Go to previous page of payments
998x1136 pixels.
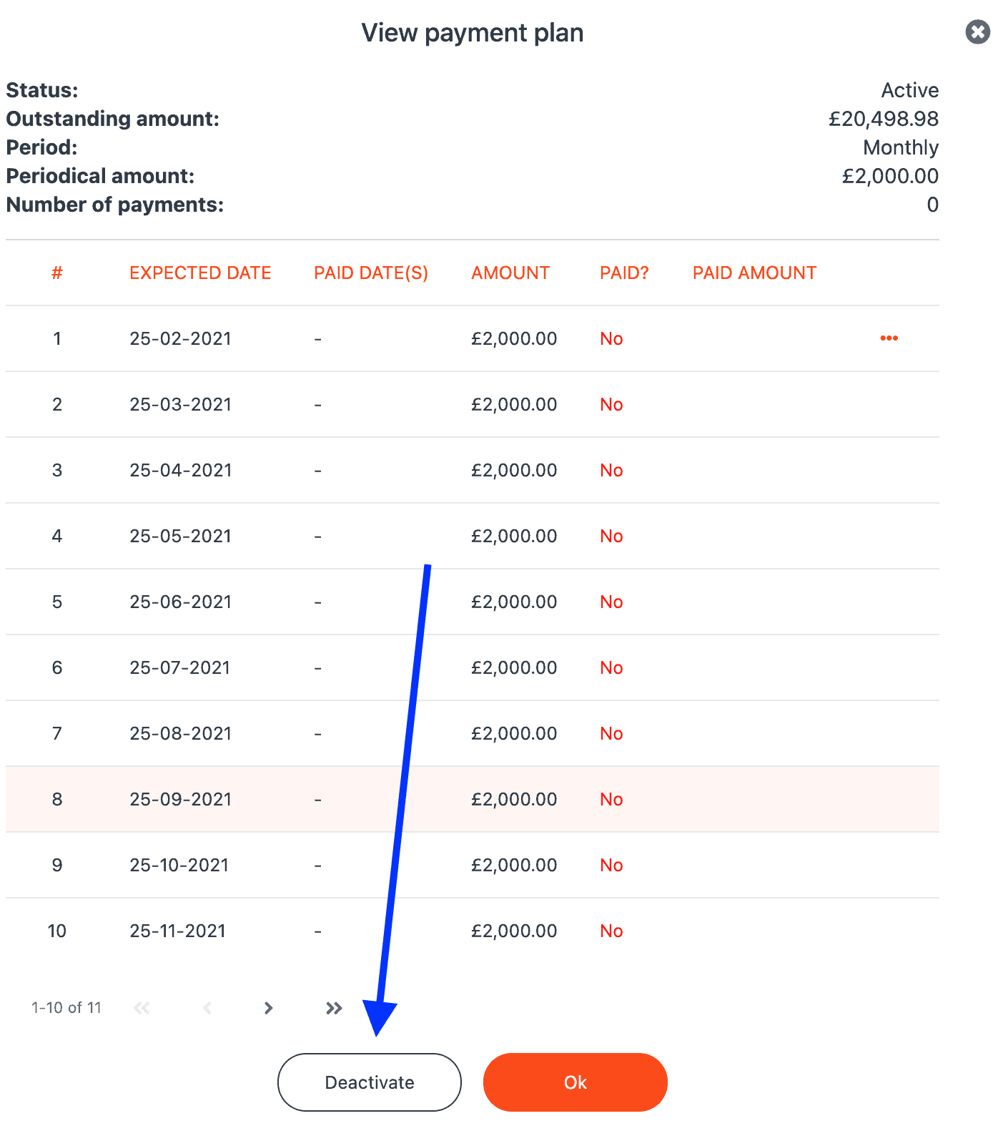[207, 1008]
